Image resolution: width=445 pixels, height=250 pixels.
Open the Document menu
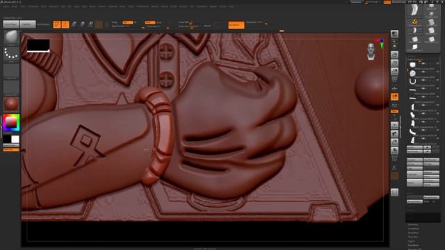(x=33, y=6)
